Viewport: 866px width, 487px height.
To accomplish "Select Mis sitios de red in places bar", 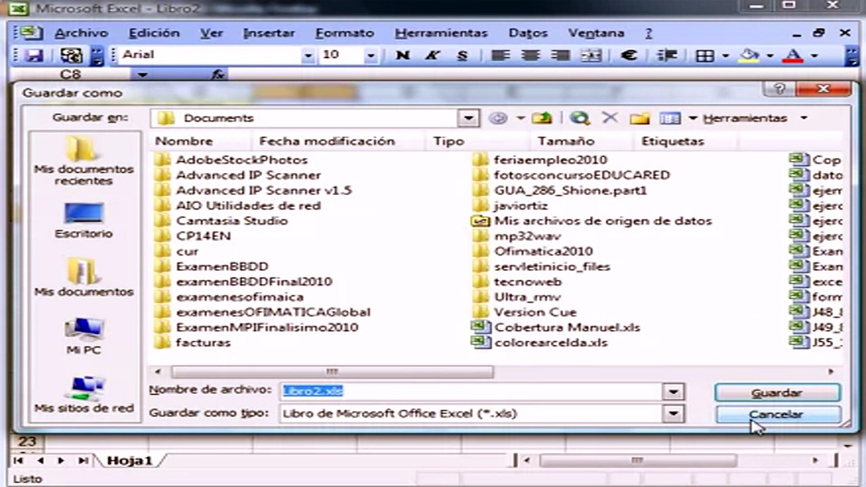I will tap(85, 394).
